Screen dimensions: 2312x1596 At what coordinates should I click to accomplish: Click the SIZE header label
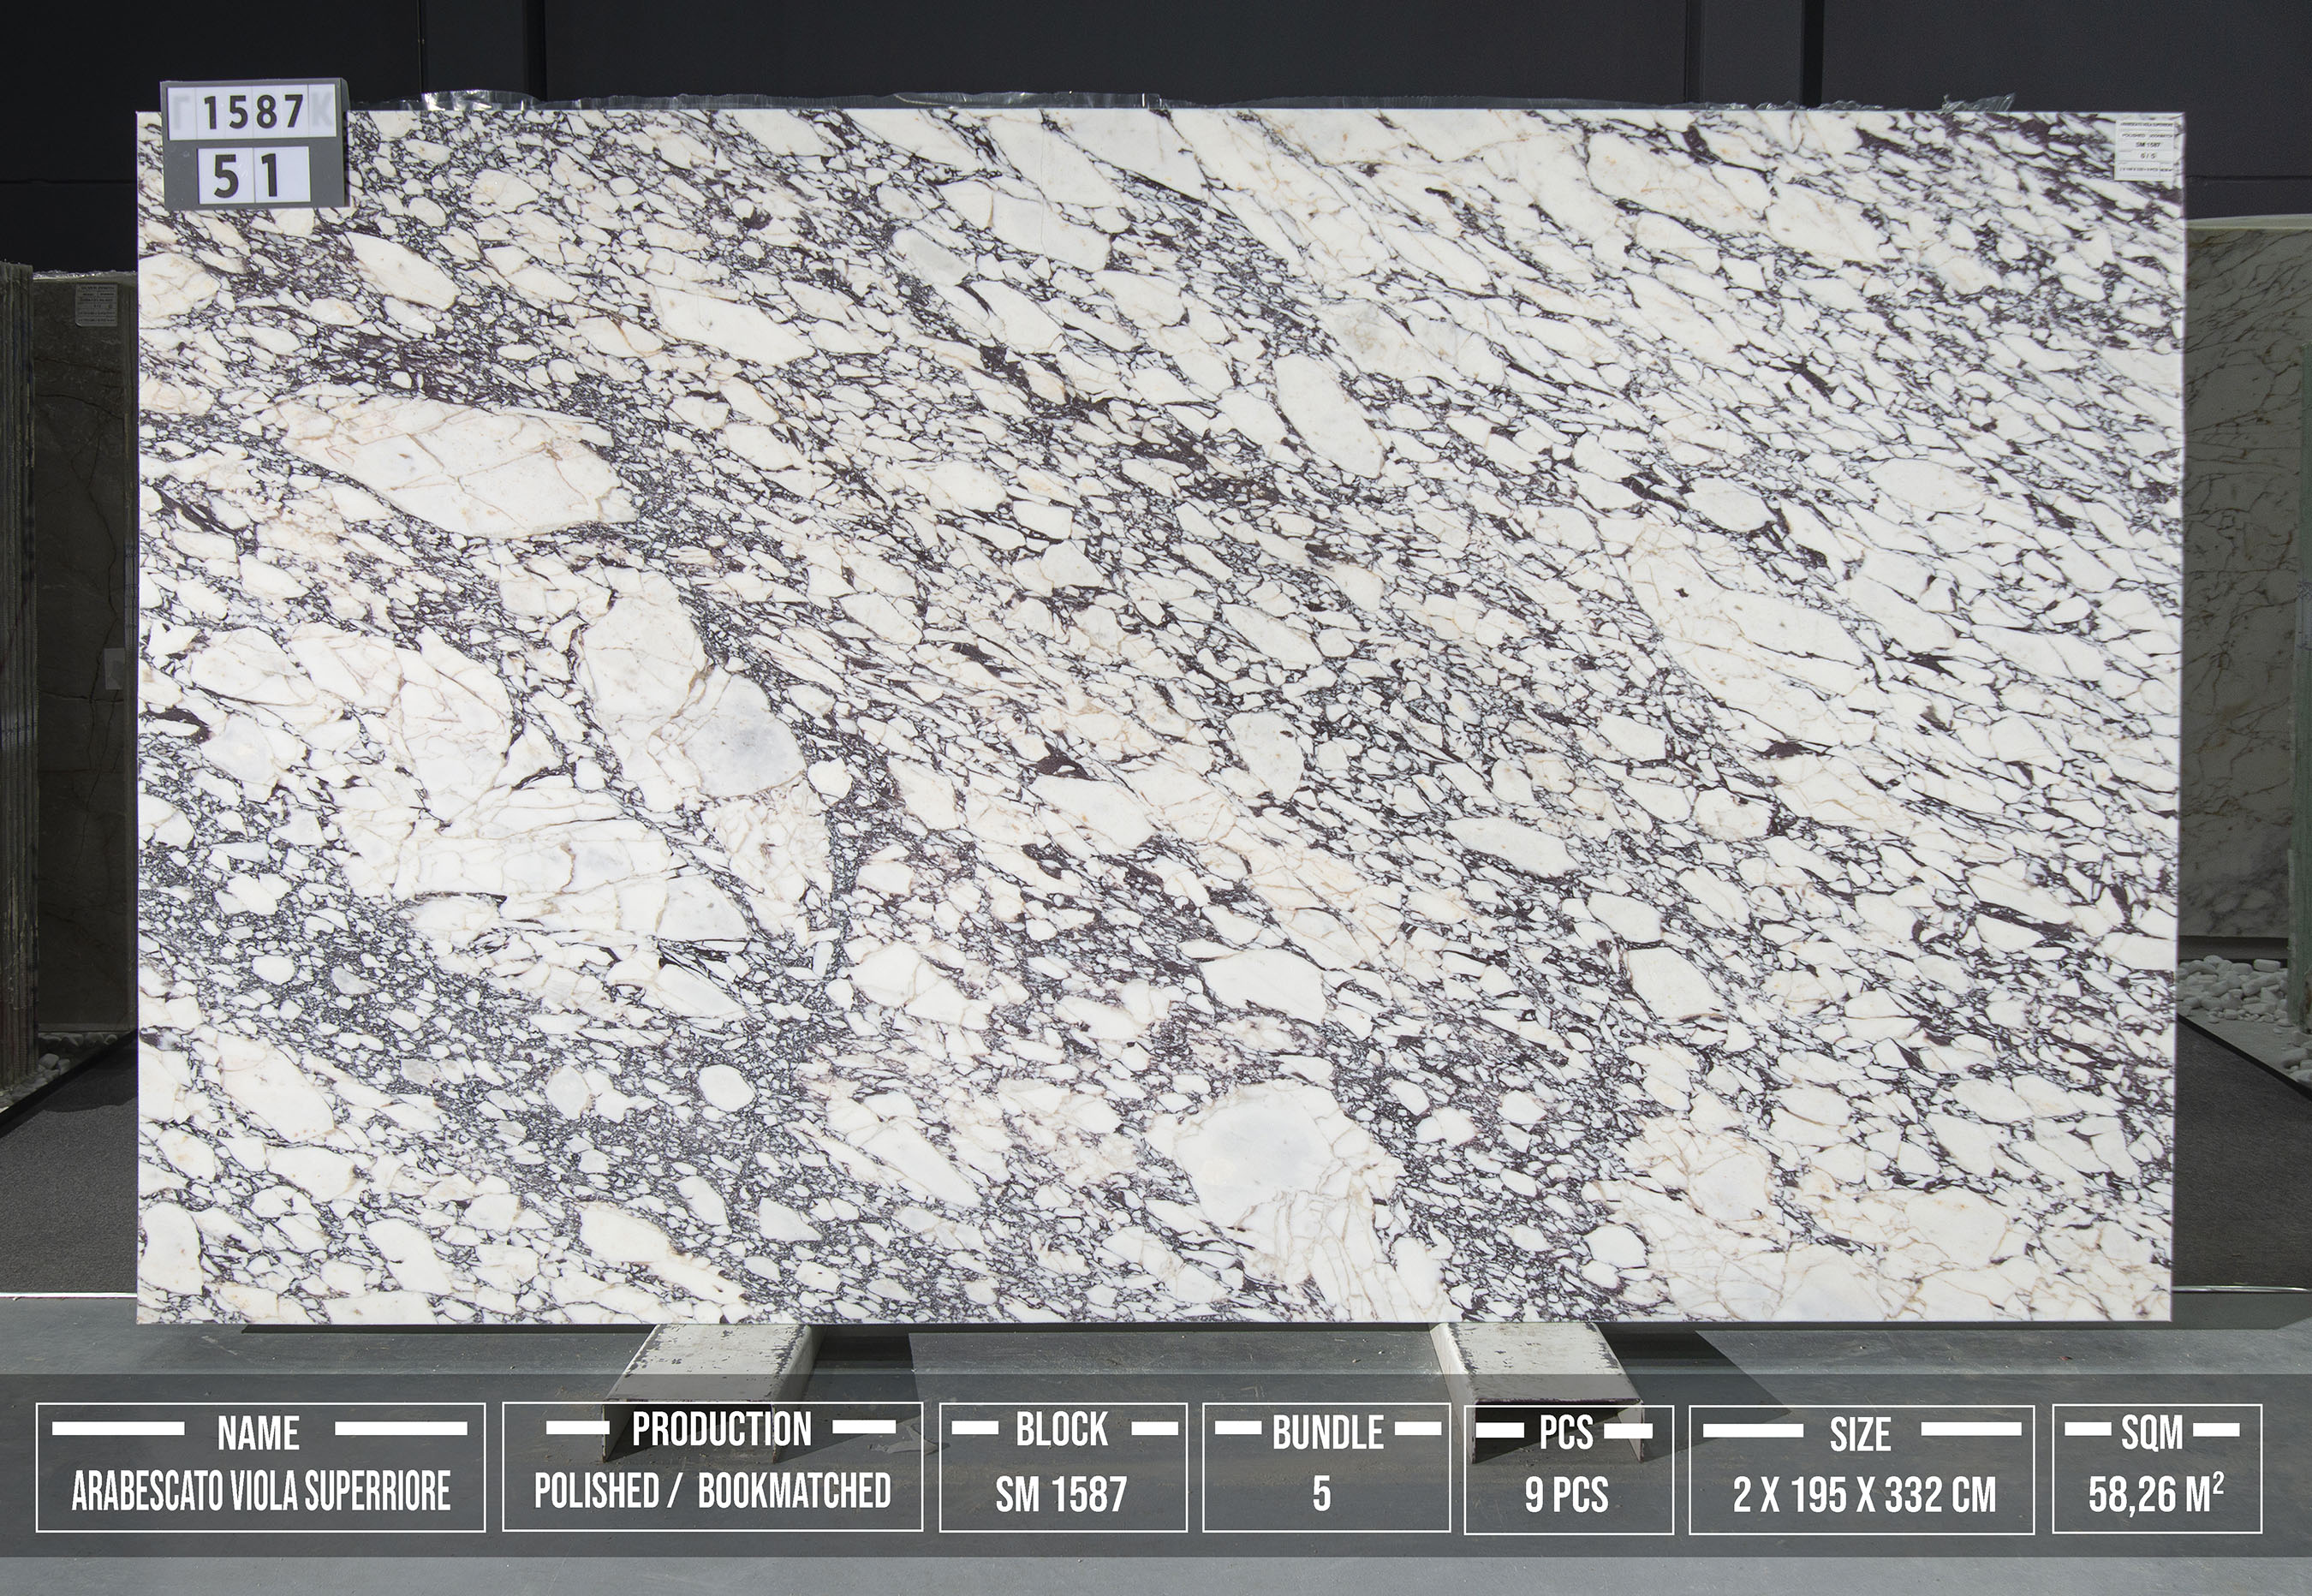click(x=1860, y=1435)
